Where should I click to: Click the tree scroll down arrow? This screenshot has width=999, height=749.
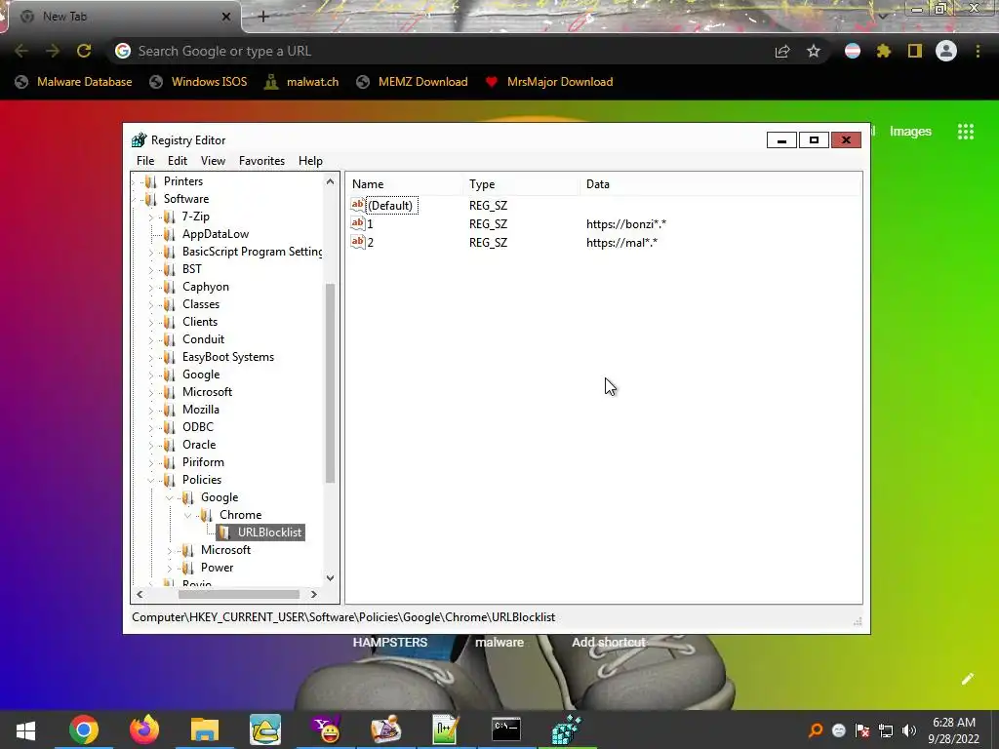[x=330, y=578]
